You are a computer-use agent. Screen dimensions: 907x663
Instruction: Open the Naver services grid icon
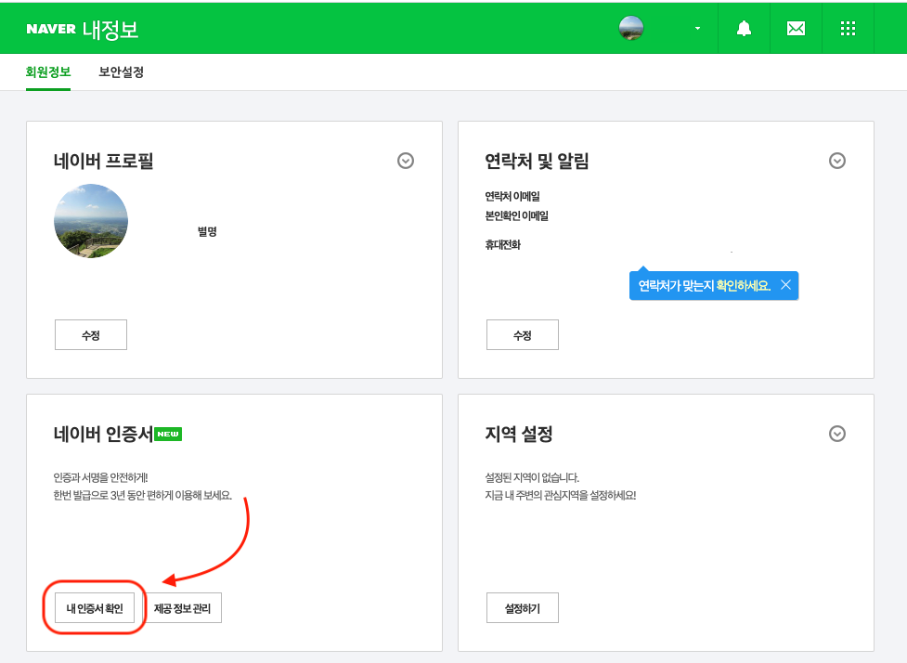tap(848, 29)
